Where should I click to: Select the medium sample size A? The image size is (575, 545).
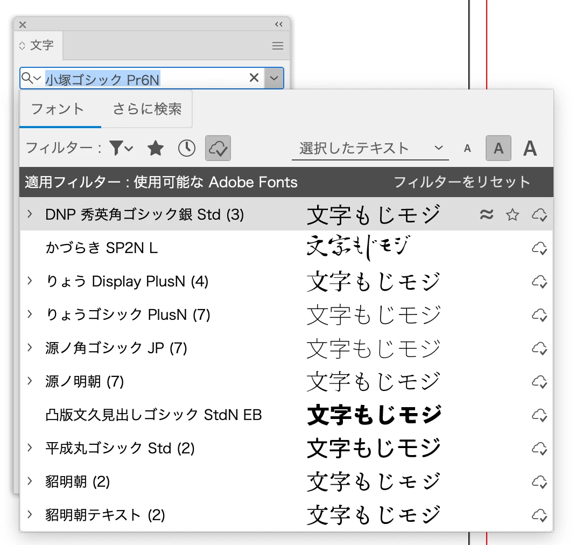[x=499, y=148]
